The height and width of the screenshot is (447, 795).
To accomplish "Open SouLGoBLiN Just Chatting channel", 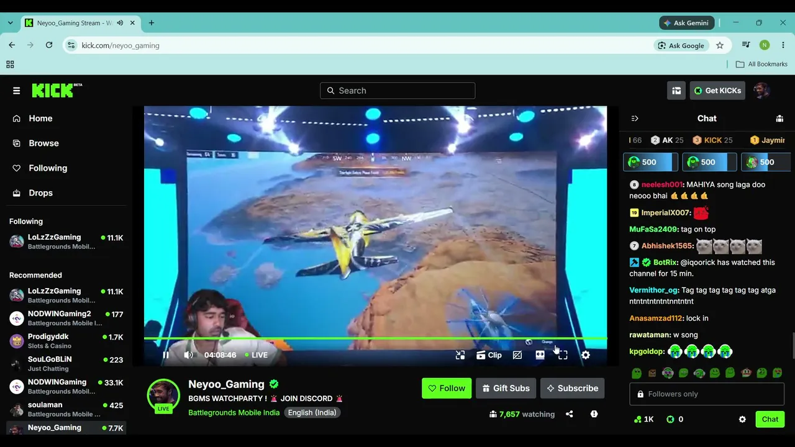I will 66,364.
